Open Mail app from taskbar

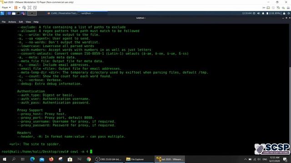coord(42,159)
